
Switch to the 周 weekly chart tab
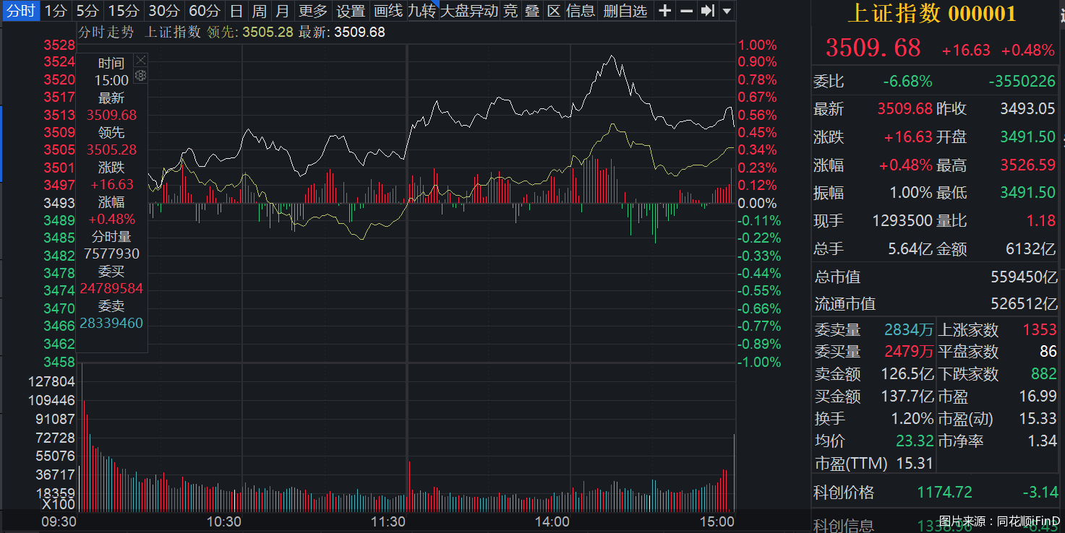[x=259, y=11]
